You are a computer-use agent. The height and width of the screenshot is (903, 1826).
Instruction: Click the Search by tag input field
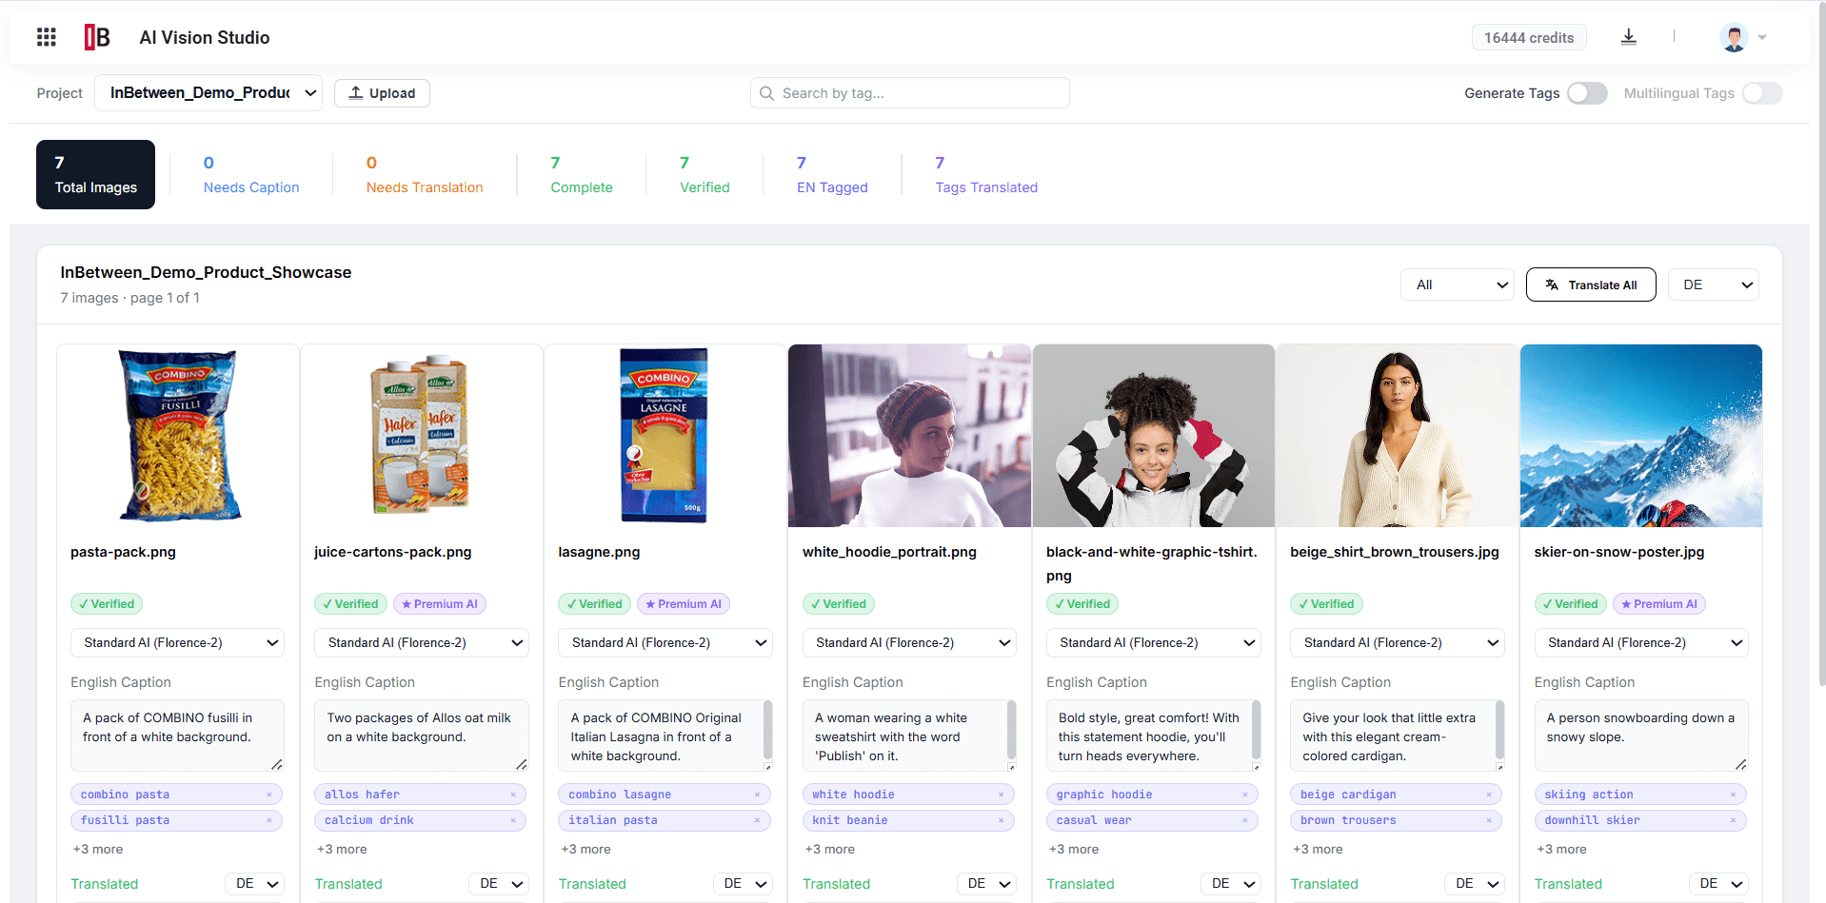click(x=909, y=93)
